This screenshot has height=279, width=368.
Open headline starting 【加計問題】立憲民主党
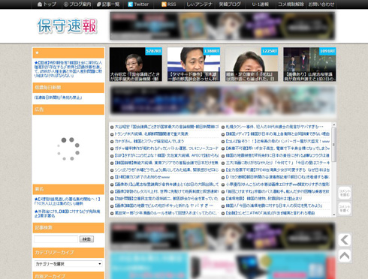click(x=167, y=199)
